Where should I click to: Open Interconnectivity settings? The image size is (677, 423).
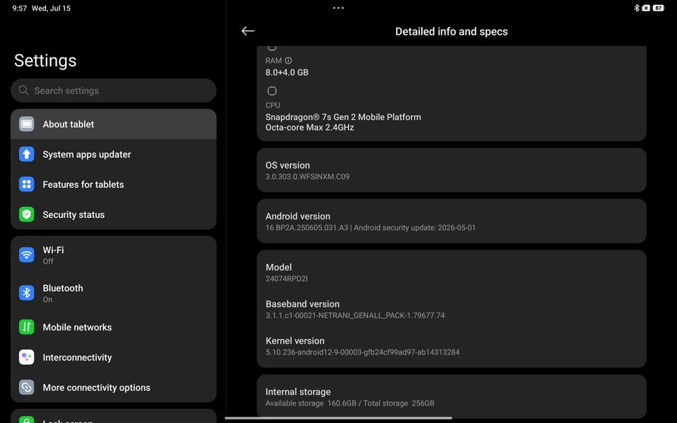point(114,357)
